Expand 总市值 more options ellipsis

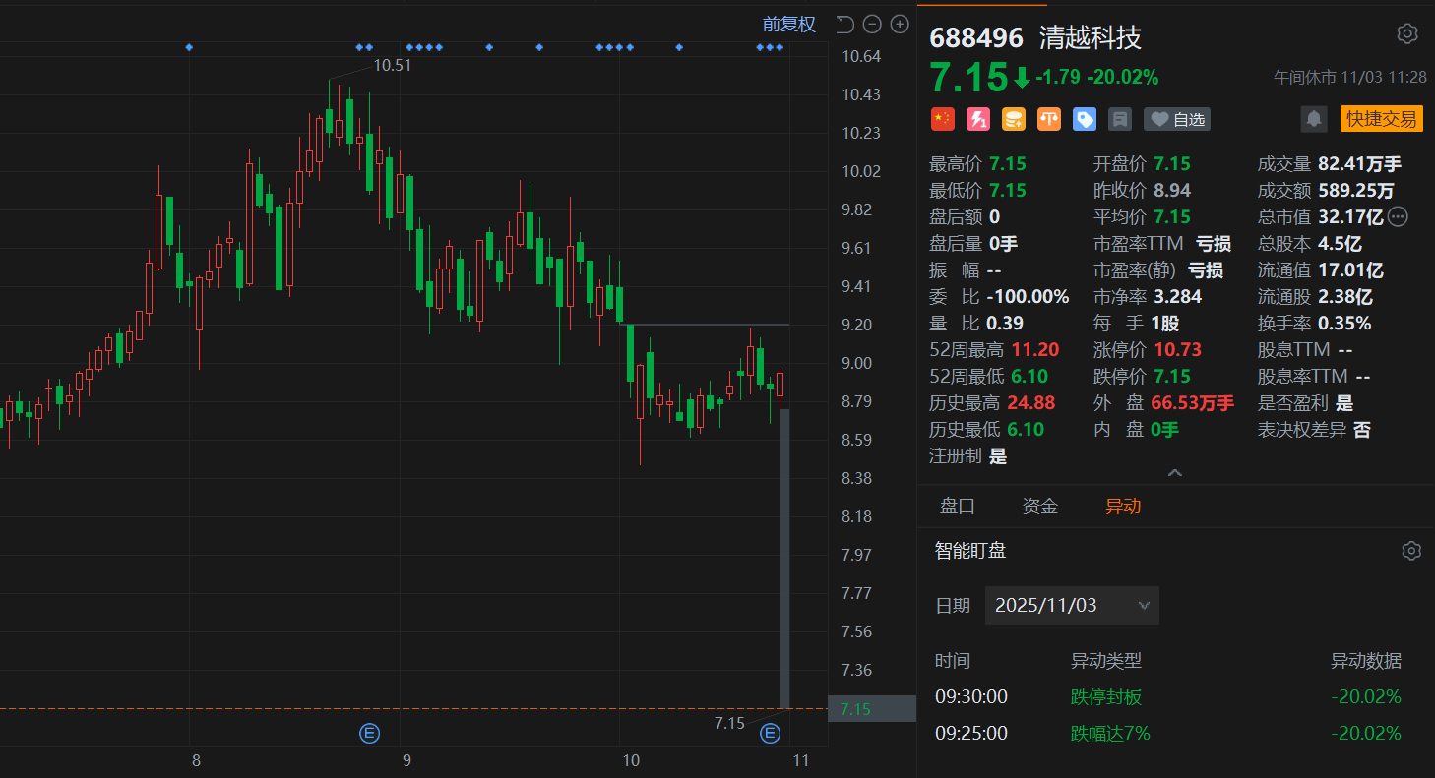point(1397,216)
